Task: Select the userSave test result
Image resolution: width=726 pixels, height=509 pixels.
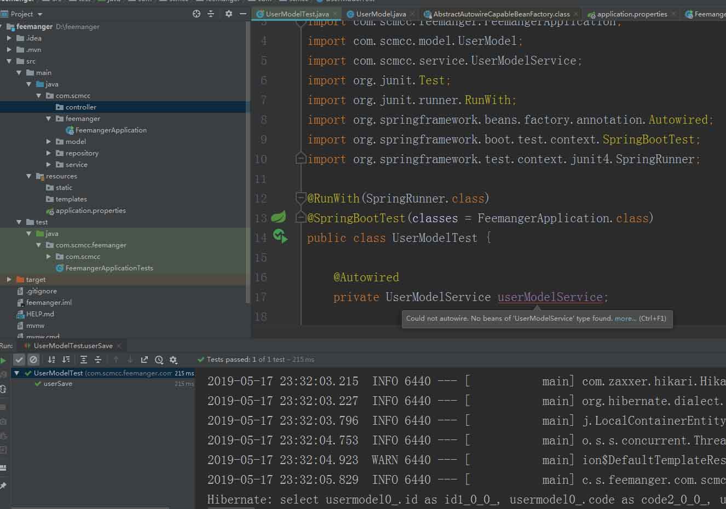Action: coord(57,384)
